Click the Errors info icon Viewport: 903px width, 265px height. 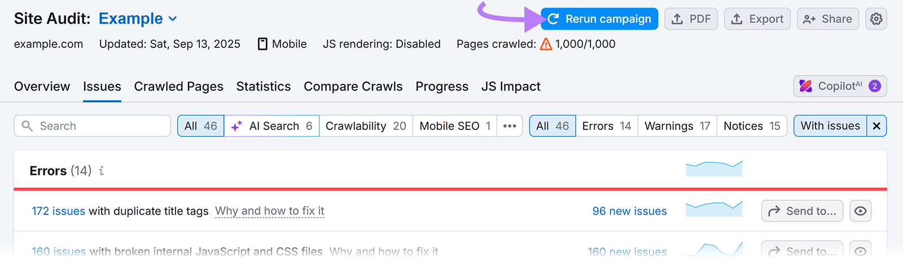pos(102,170)
